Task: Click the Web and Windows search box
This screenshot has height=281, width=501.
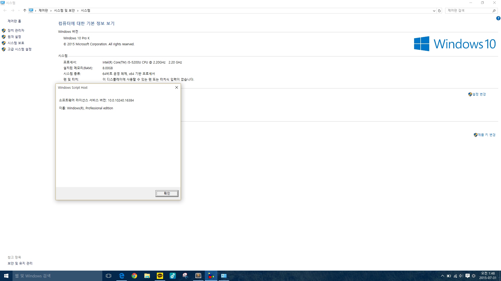Action: coord(57,276)
